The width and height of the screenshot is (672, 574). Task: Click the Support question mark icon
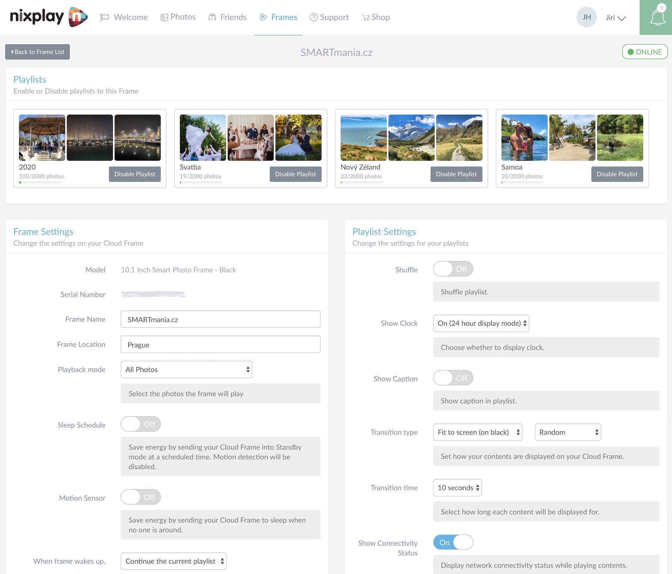pos(314,18)
